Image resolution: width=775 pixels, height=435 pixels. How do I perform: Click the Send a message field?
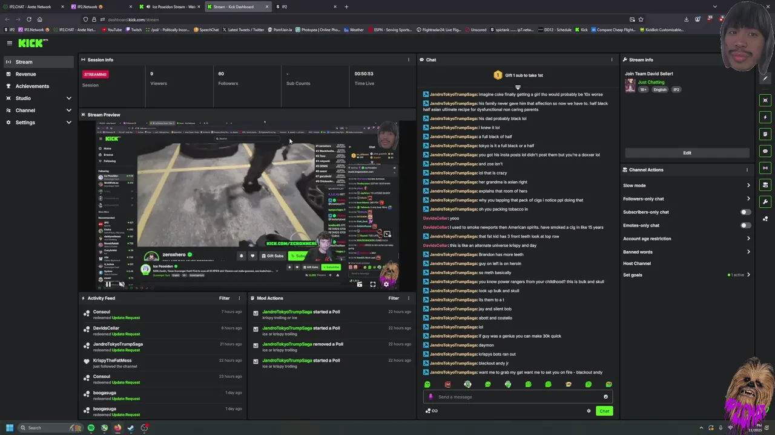click(518, 397)
